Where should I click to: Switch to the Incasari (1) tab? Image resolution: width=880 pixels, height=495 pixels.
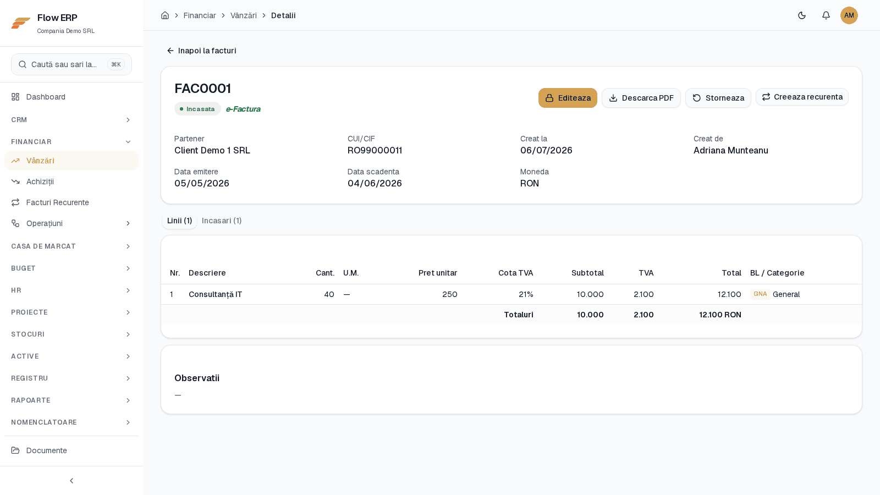[222, 221]
